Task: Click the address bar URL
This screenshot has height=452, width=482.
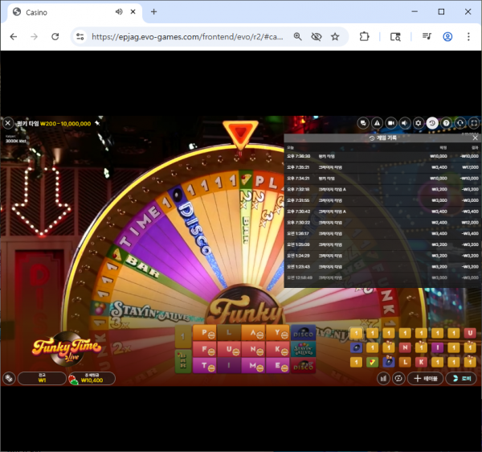Action: 185,36
